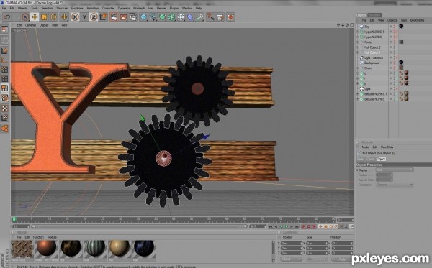Select the Rotate tool in toolbar
Image resolution: width=432 pixels, height=268 pixels.
coord(53,17)
